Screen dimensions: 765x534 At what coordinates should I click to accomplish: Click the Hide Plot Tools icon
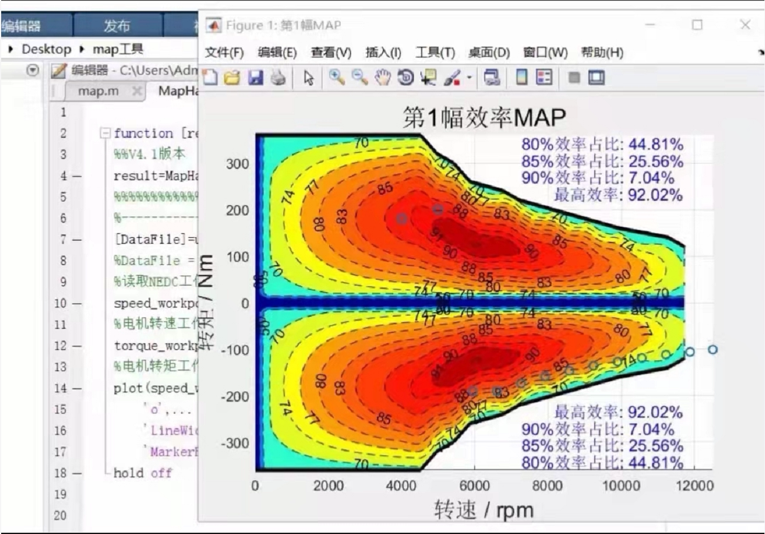(x=574, y=78)
